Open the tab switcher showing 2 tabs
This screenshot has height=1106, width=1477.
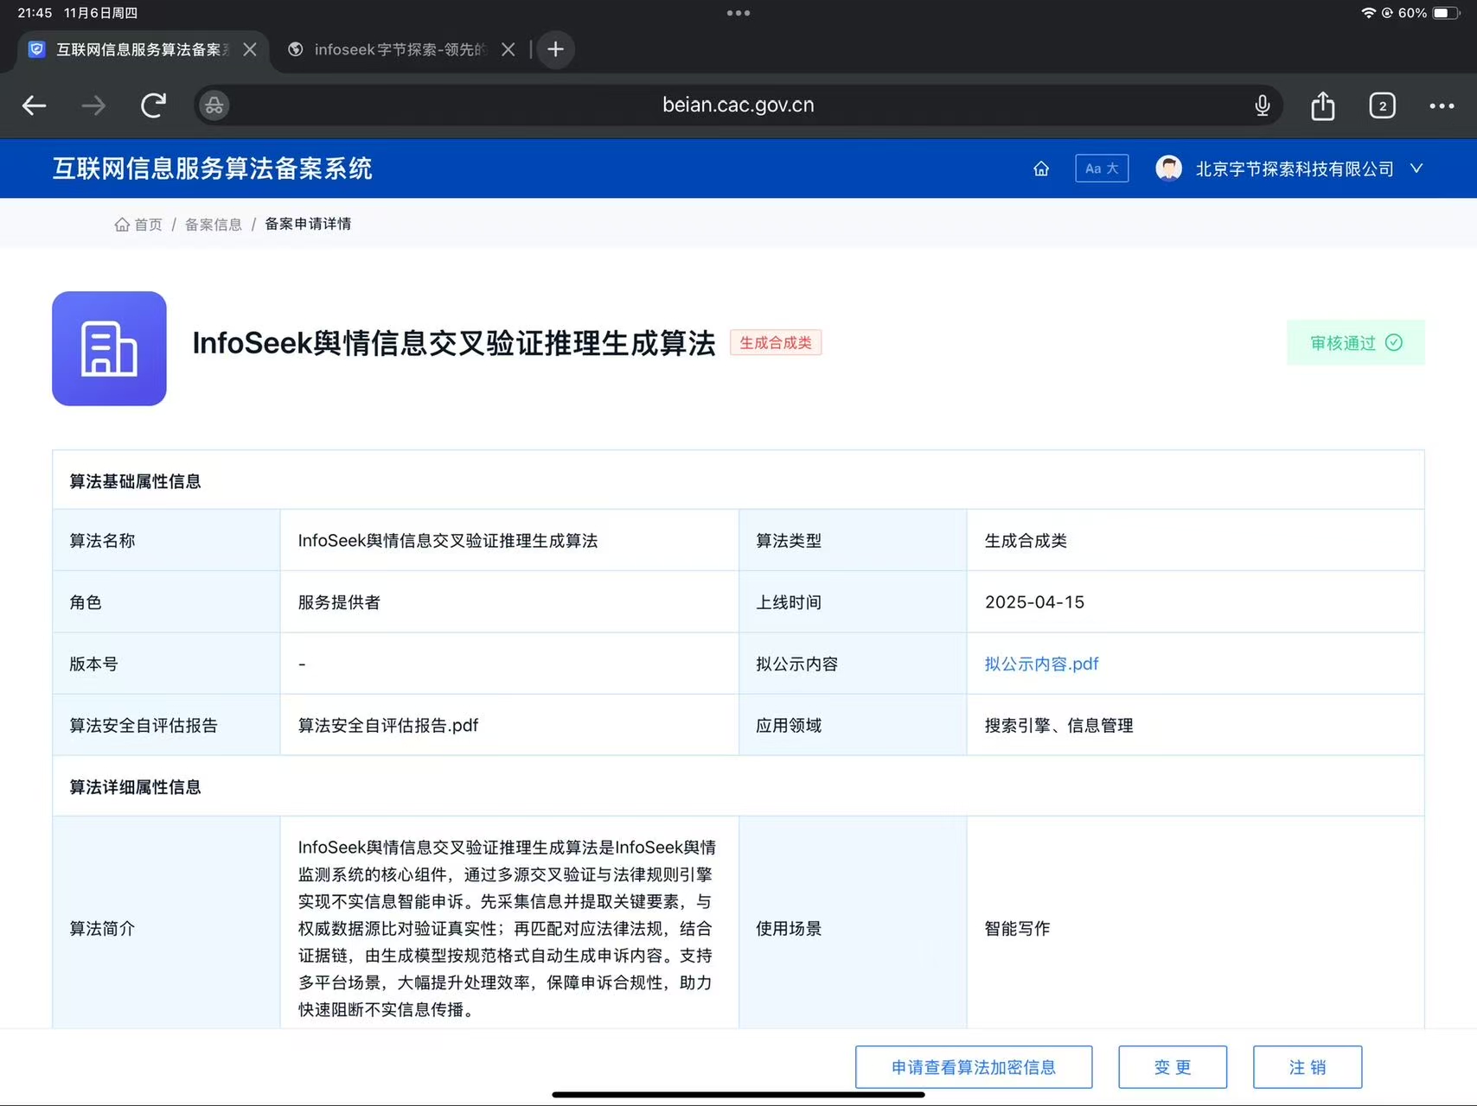[1382, 105]
